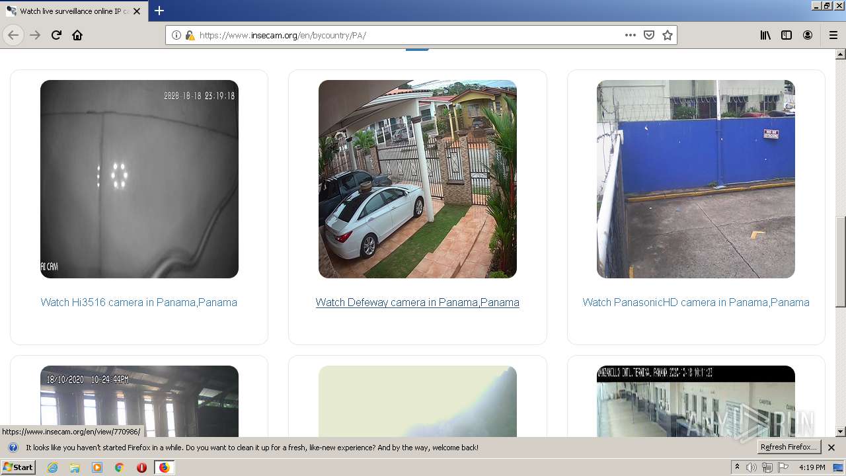
Task: Open a new browser tab
Action: [x=159, y=11]
